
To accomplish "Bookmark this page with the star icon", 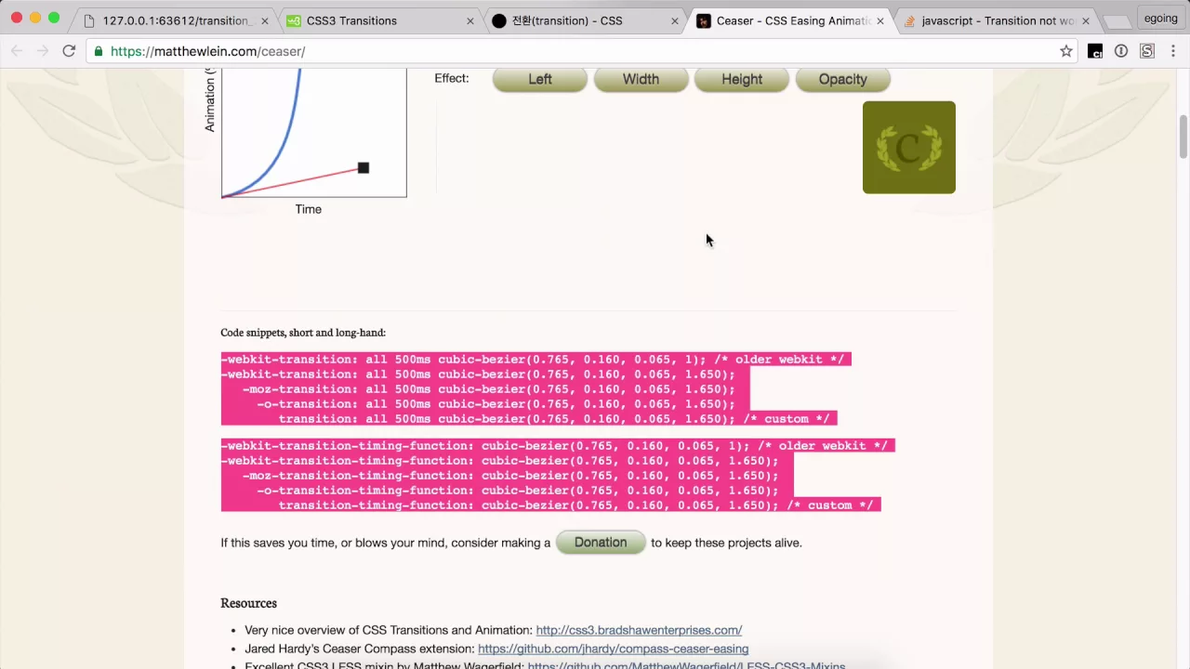I will pyautogui.click(x=1066, y=51).
